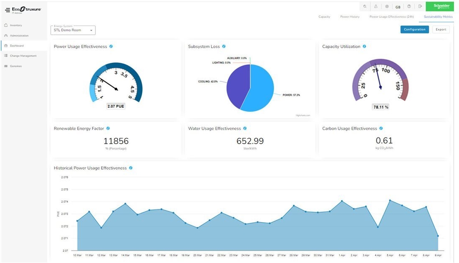Open the search icon in top bar
459x263 pixels.
pos(365,7)
